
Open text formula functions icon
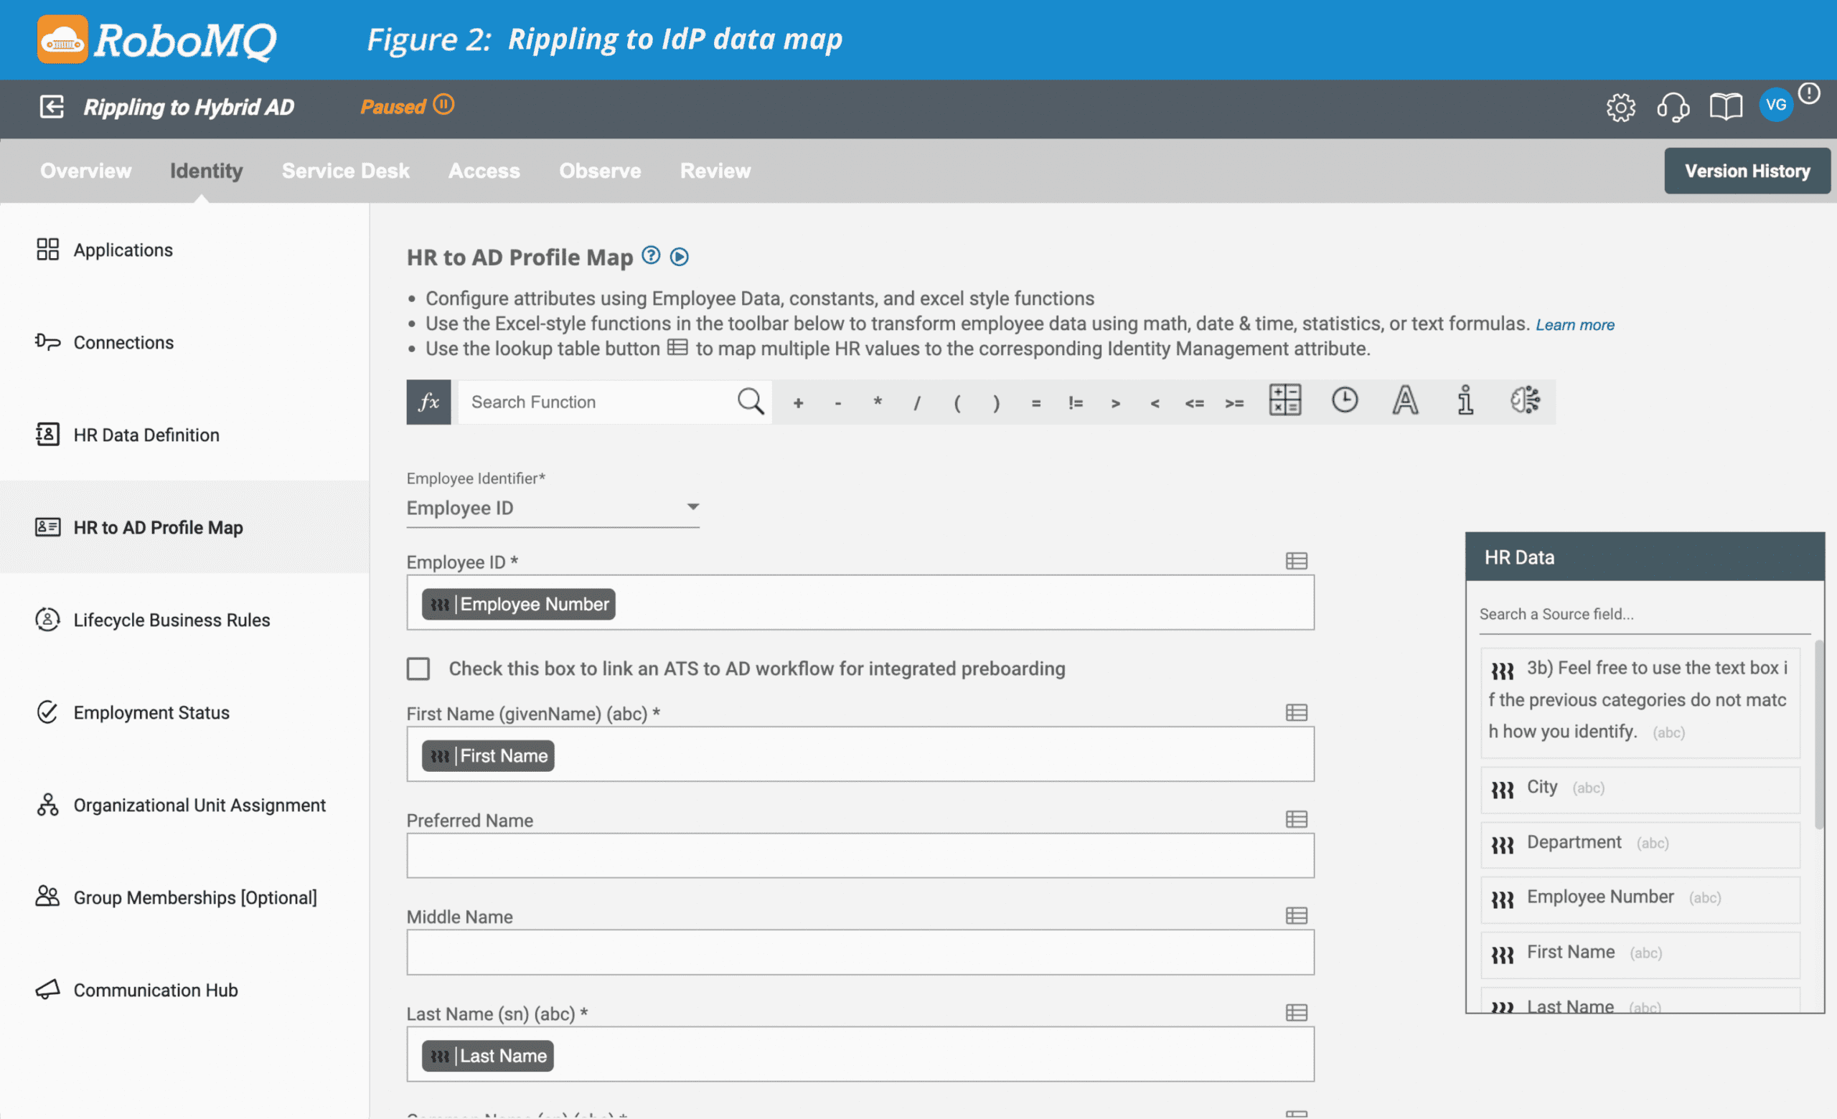1404,402
